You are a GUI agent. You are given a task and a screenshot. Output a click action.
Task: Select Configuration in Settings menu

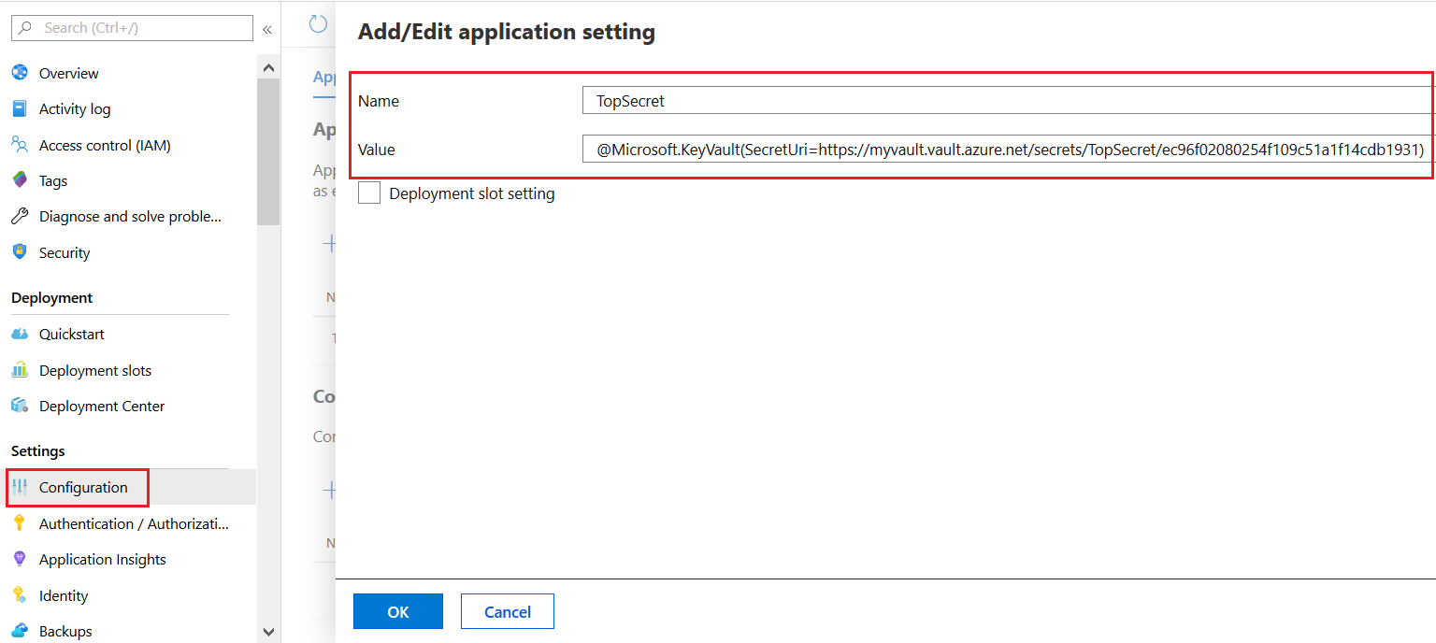(83, 488)
